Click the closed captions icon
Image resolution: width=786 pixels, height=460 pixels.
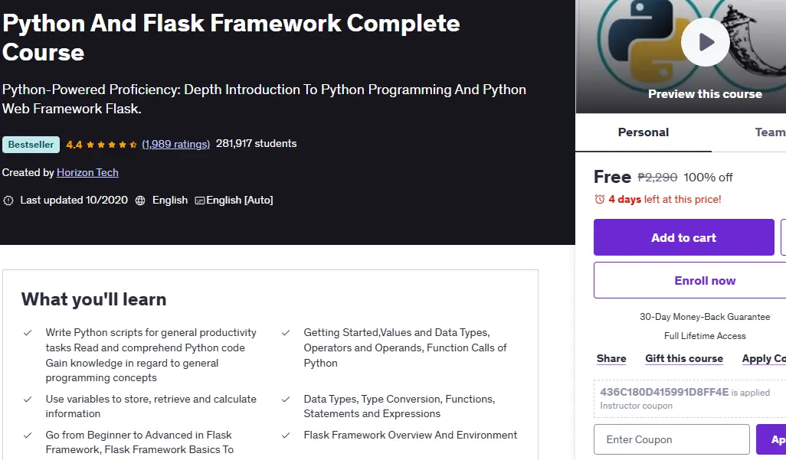click(199, 201)
